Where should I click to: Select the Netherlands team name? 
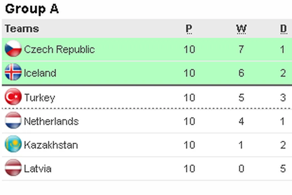click(x=51, y=121)
